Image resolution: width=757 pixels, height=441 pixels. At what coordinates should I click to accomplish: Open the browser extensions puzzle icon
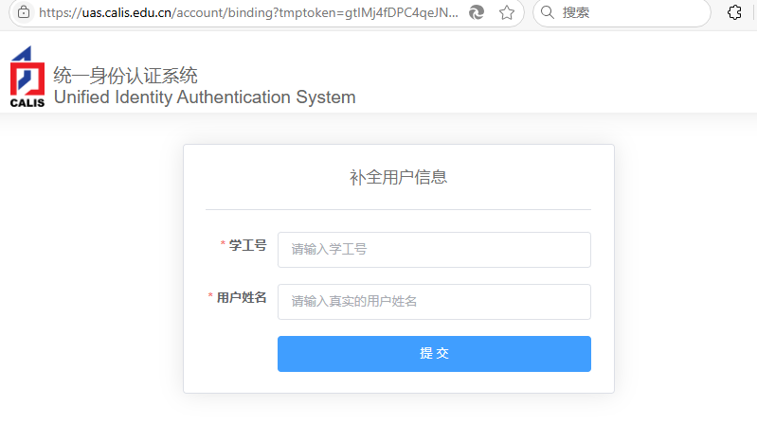(734, 12)
